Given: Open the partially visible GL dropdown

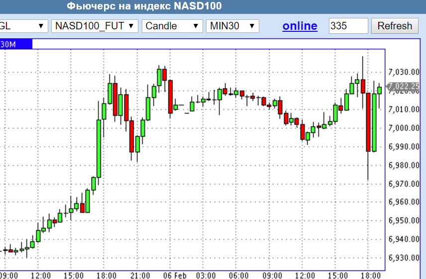Looking at the screenshot, I should (23, 26).
